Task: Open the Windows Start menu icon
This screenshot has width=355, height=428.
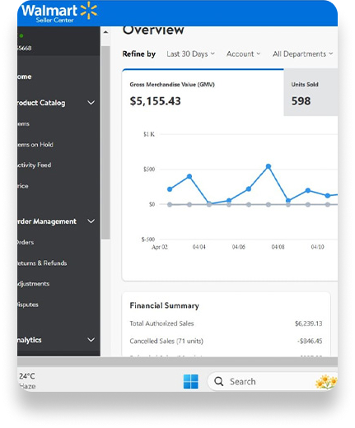Action: click(x=190, y=381)
